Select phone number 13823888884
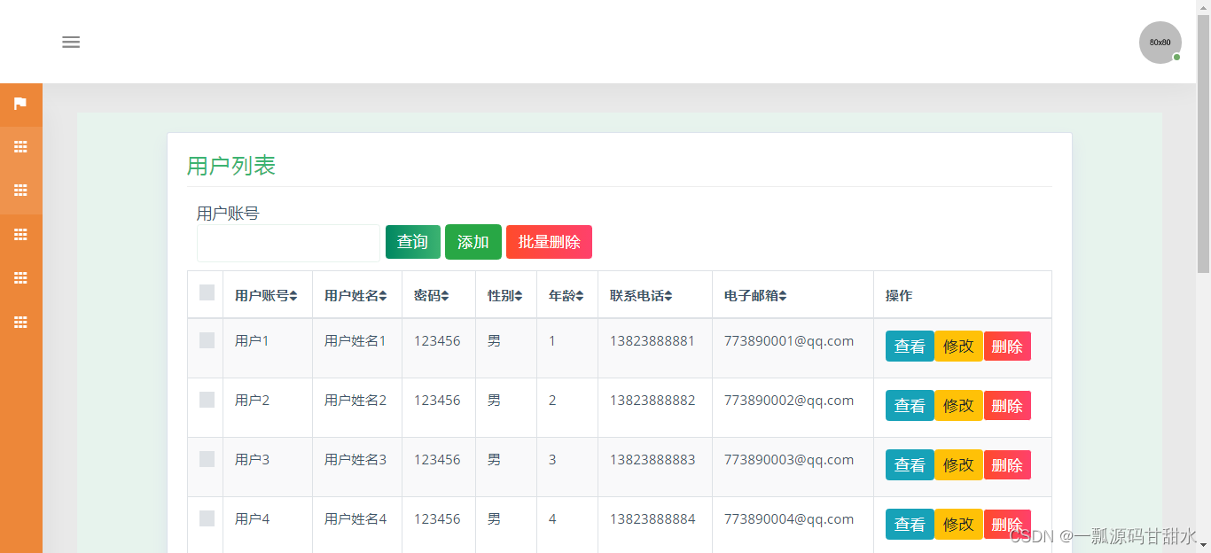The height and width of the screenshot is (553, 1211). click(x=652, y=519)
